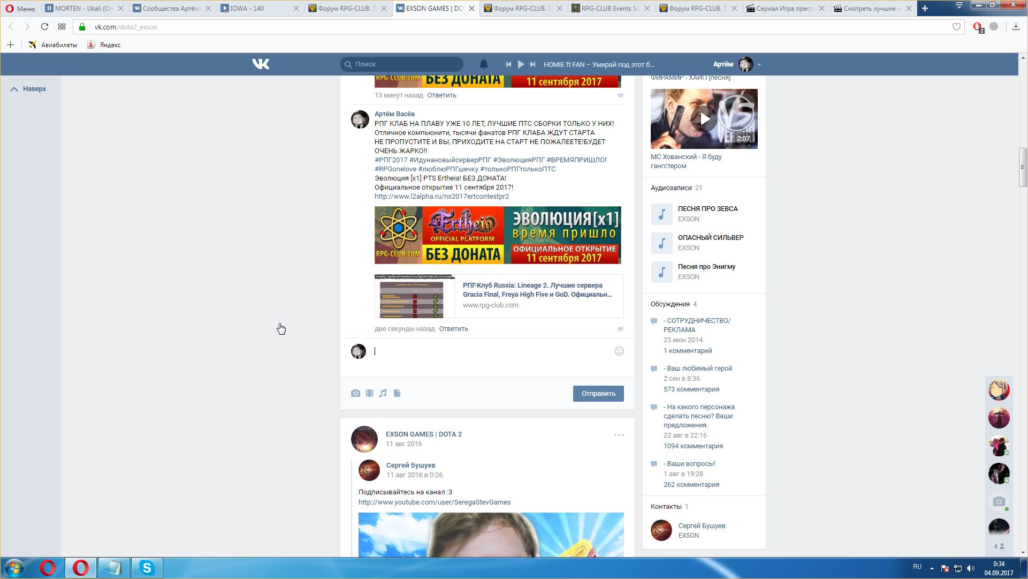Switch to Сообщества Артёма tab
This screenshot has width=1028, height=579.
coord(171,9)
